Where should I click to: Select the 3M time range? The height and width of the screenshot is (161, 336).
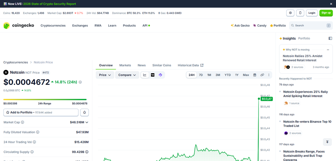[x=218, y=75]
